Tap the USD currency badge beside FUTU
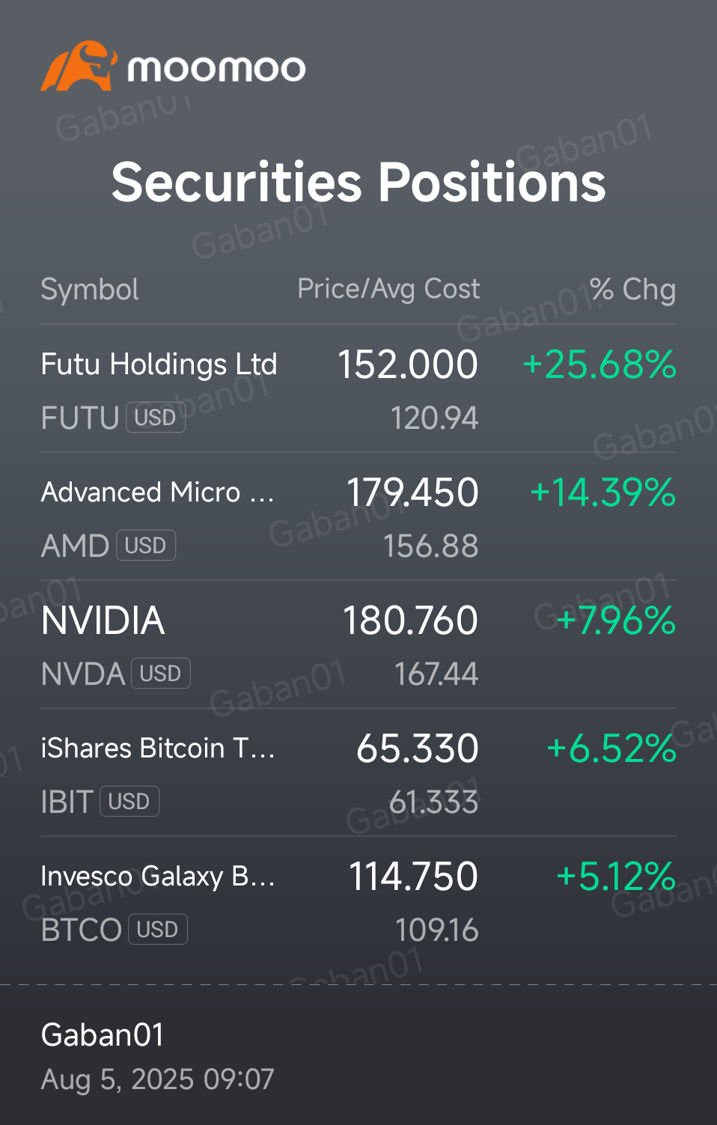Image resolution: width=717 pixels, height=1125 pixels. 155,418
